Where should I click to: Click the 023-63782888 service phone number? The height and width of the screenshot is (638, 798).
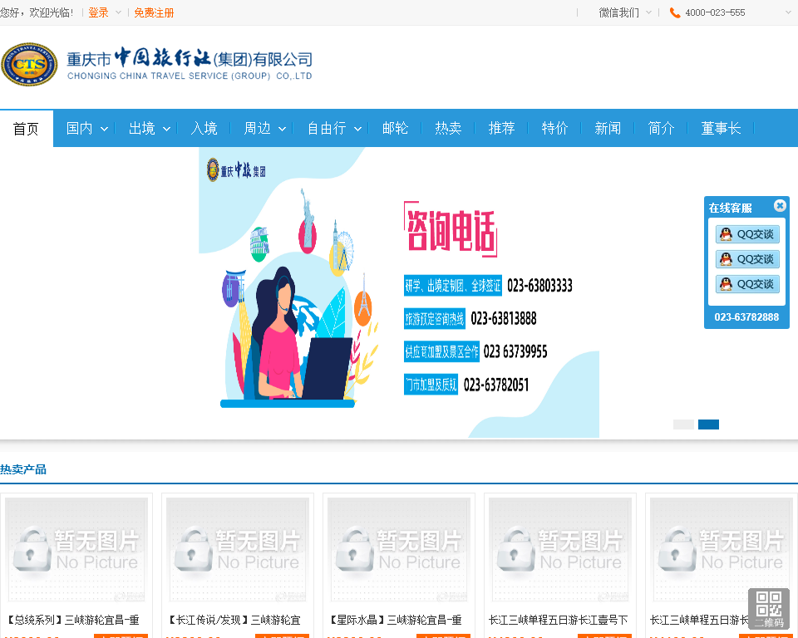pyautogui.click(x=746, y=317)
